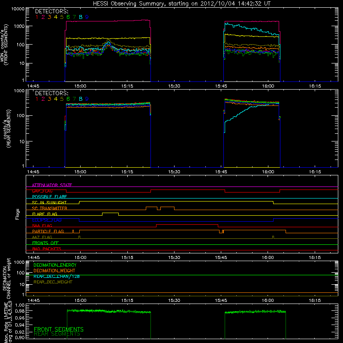Click the 'ECLIPSE_FLAG' label
The height and width of the screenshot is (343, 343).
coord(47,220)
